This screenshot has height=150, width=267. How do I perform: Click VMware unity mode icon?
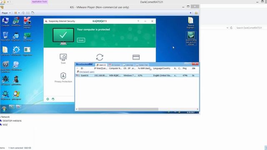pyautogui.click(x=33, y=13)
